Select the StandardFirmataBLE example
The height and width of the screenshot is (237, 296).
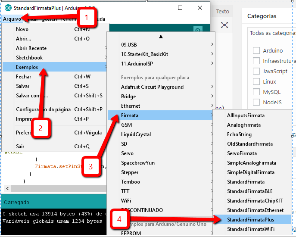click(252, 191)
